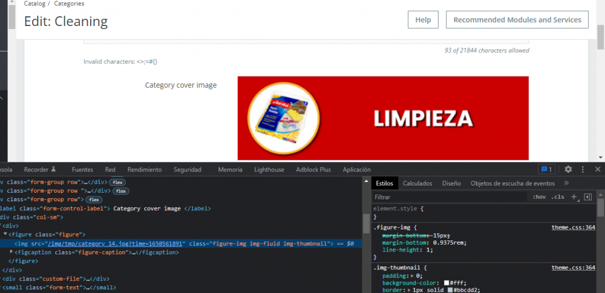Click the "Category cover image" form label
The image size is (605, 293).
(x=180, y=85)
